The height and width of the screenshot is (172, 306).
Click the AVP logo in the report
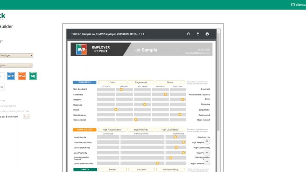[x=81, y=49]
